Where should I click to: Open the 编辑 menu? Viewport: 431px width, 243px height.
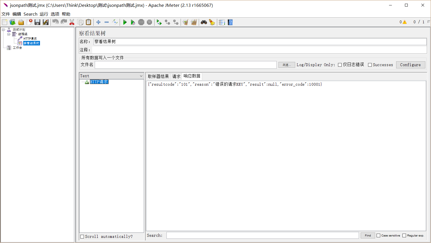pos(17,14)
